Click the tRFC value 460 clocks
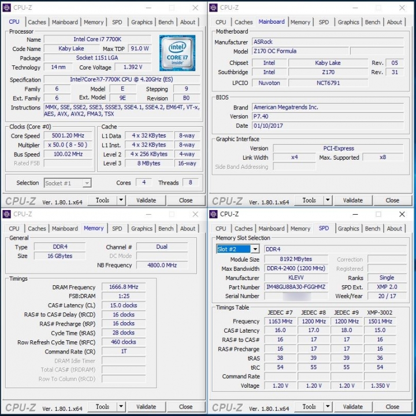This screenshot has width=416, height=416. click(124, 342)
